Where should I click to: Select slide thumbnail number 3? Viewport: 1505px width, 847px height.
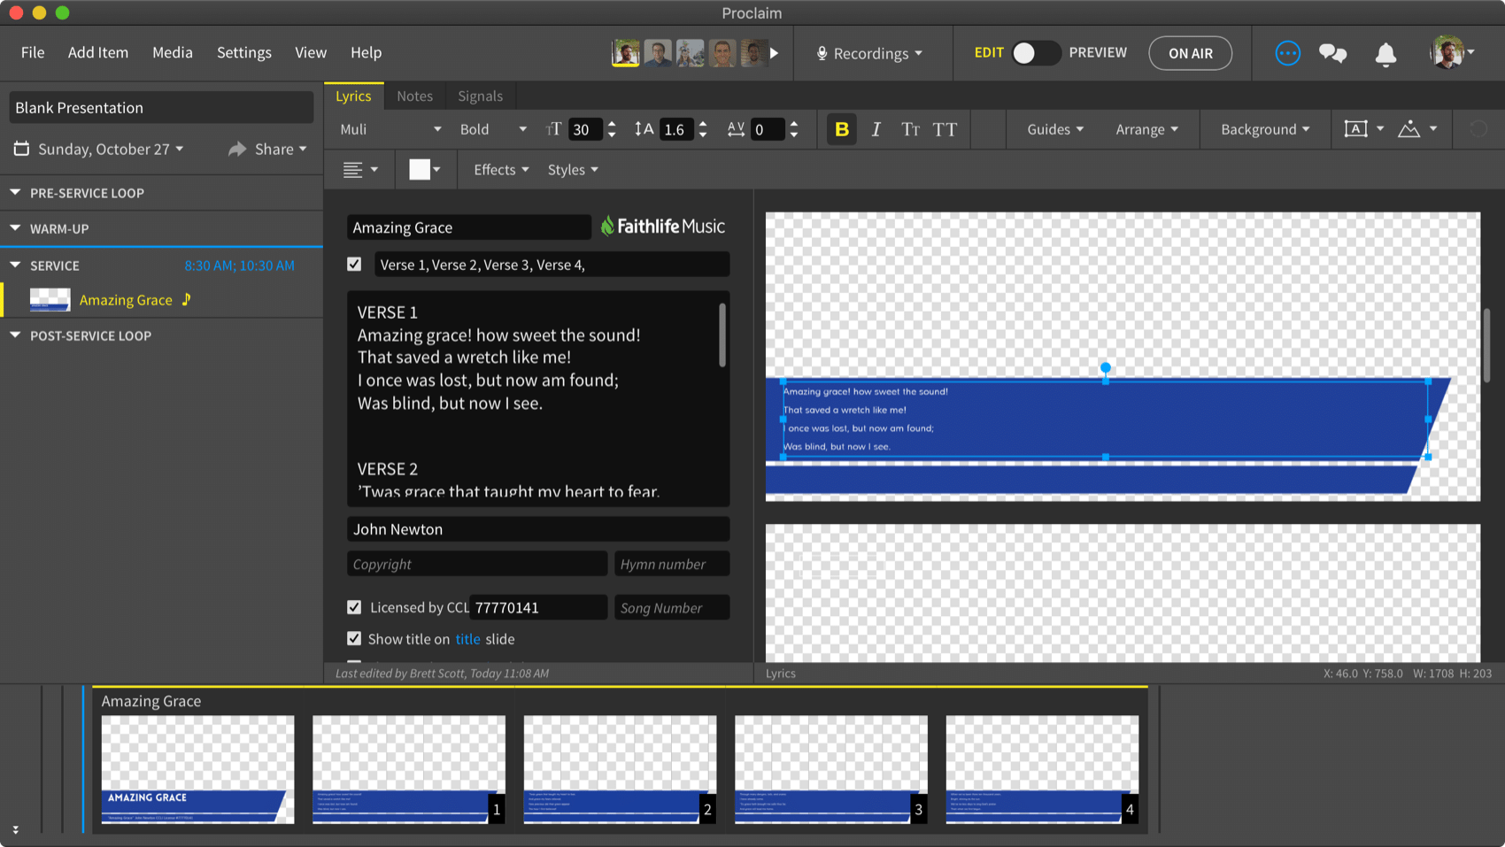[x=831, y=769]
